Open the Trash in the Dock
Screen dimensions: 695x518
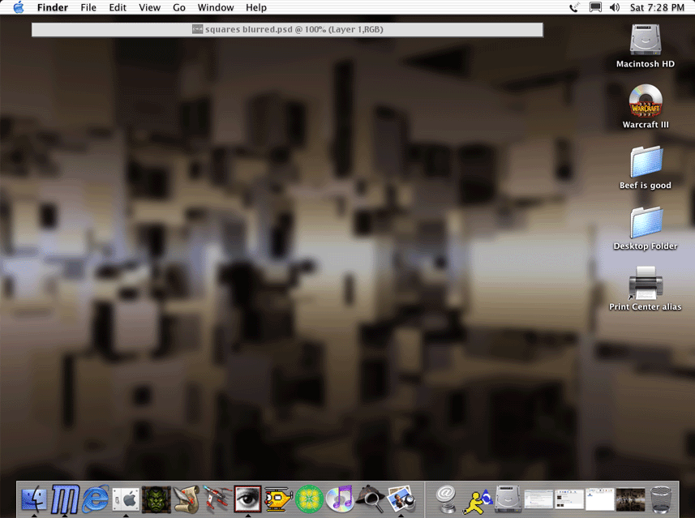click(661, 498)
